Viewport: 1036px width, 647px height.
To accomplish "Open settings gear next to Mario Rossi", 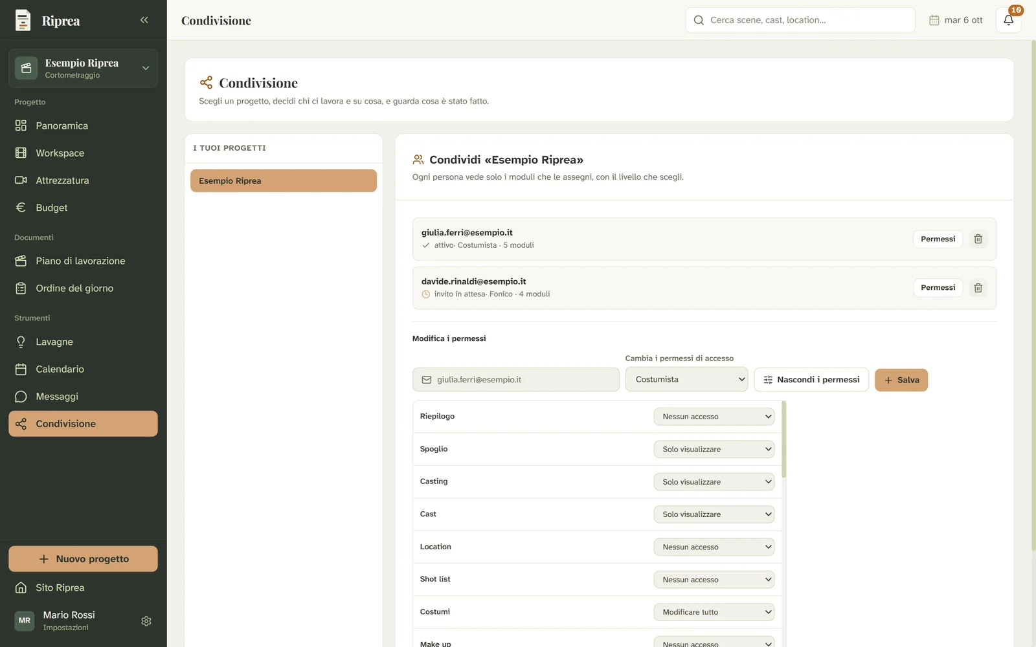I will [146, 621].
